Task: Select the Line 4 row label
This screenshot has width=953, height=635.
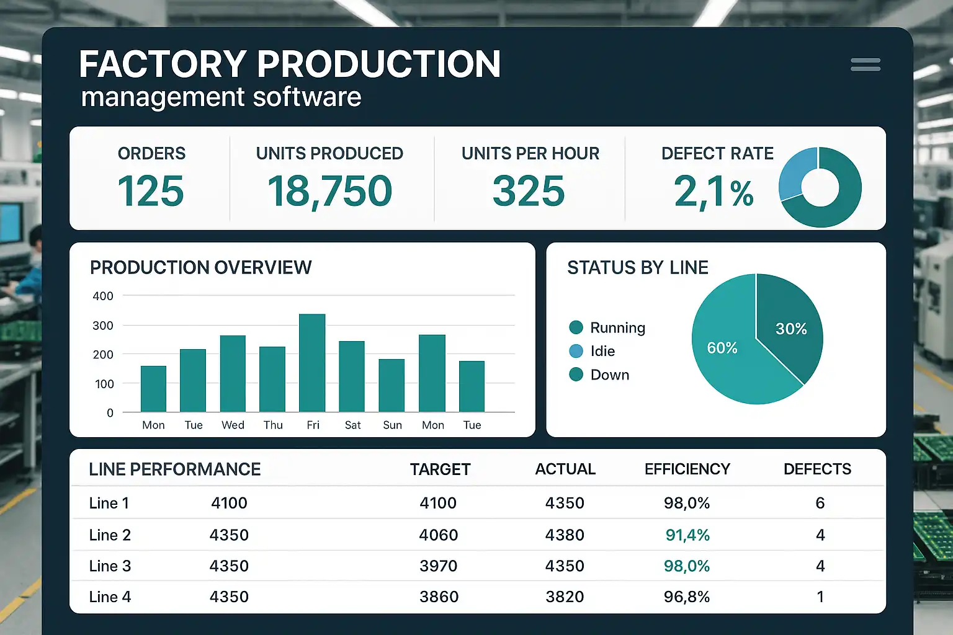Action: click(110, 597)
